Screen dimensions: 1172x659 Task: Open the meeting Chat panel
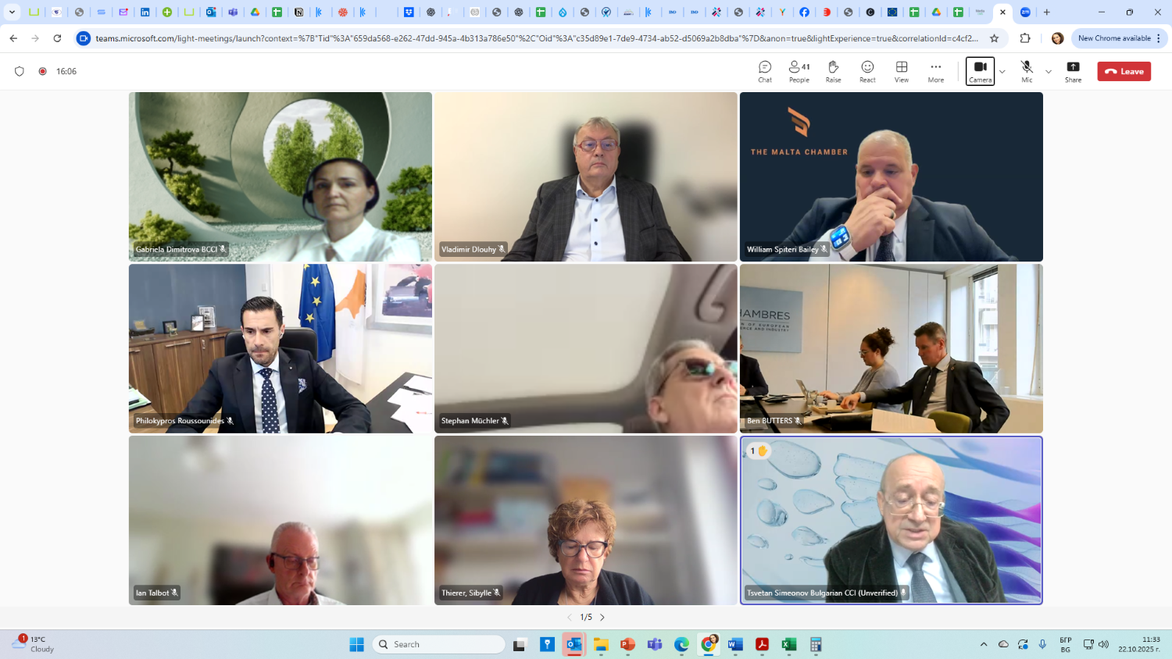[764, 71]
